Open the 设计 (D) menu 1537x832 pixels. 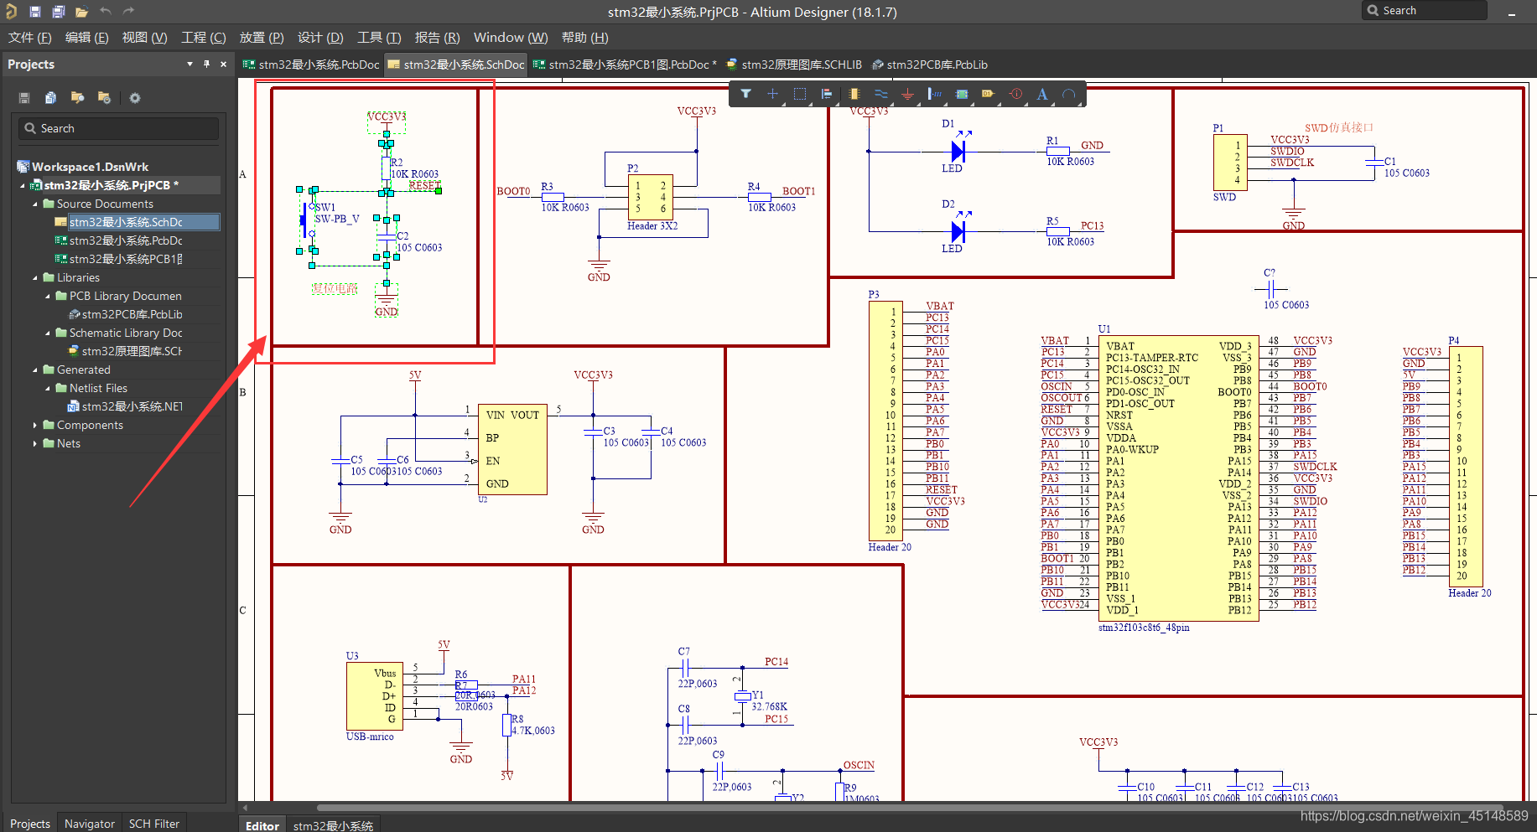click(320, 38)
